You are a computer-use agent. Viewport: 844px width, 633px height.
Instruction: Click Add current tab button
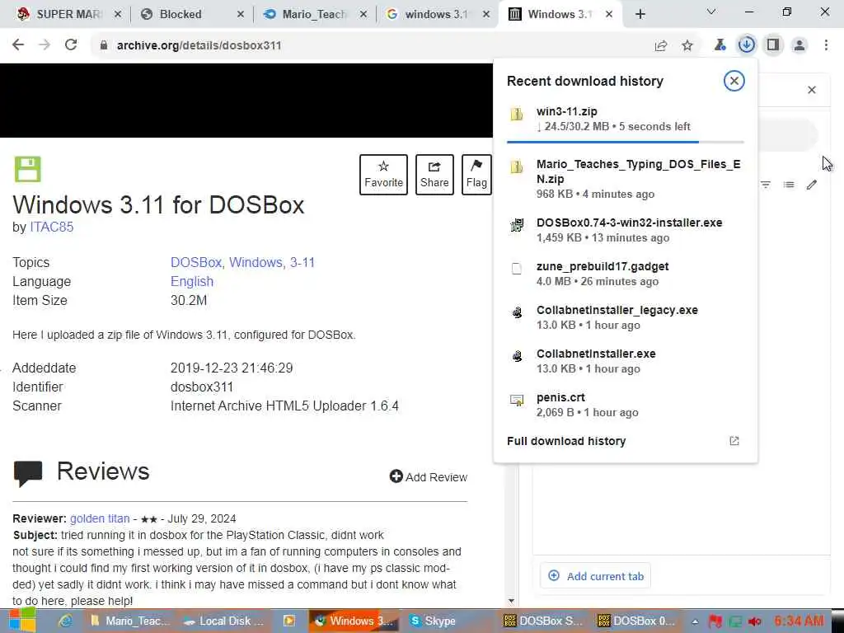(x=595, y=576)
